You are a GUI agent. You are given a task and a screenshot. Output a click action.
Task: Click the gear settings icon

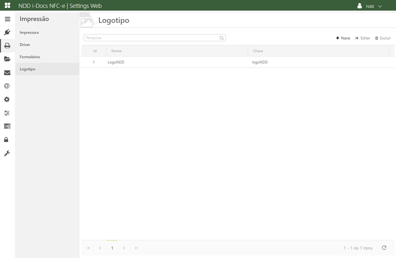coord(7,99)
